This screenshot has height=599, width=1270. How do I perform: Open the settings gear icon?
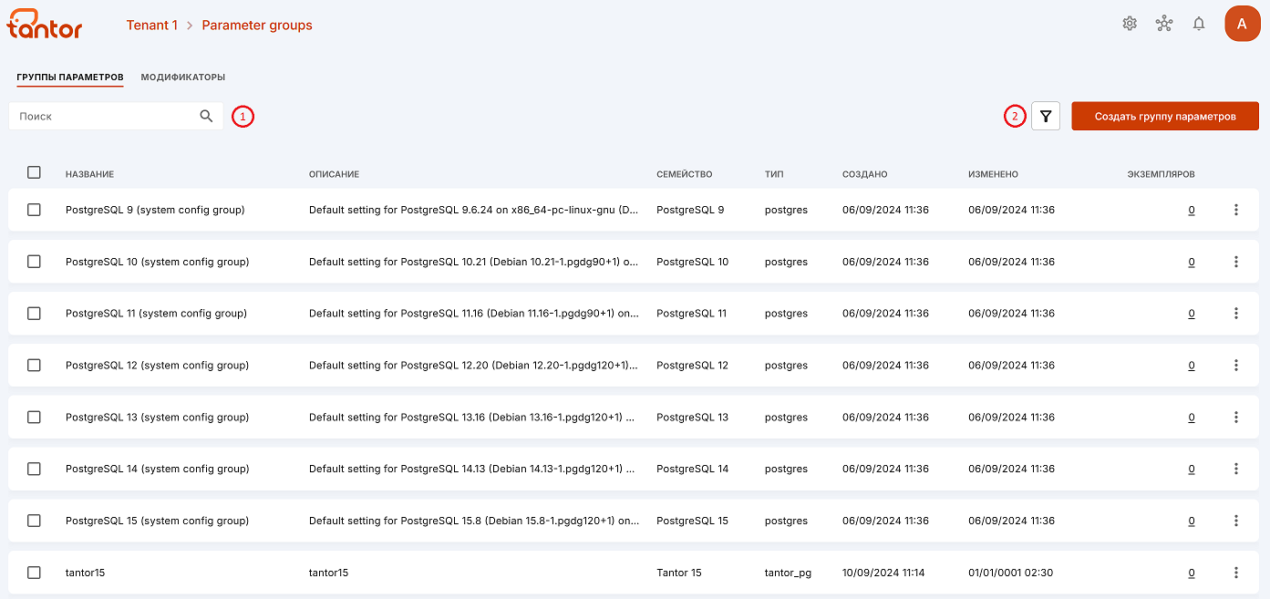[x=1130, y=24]
